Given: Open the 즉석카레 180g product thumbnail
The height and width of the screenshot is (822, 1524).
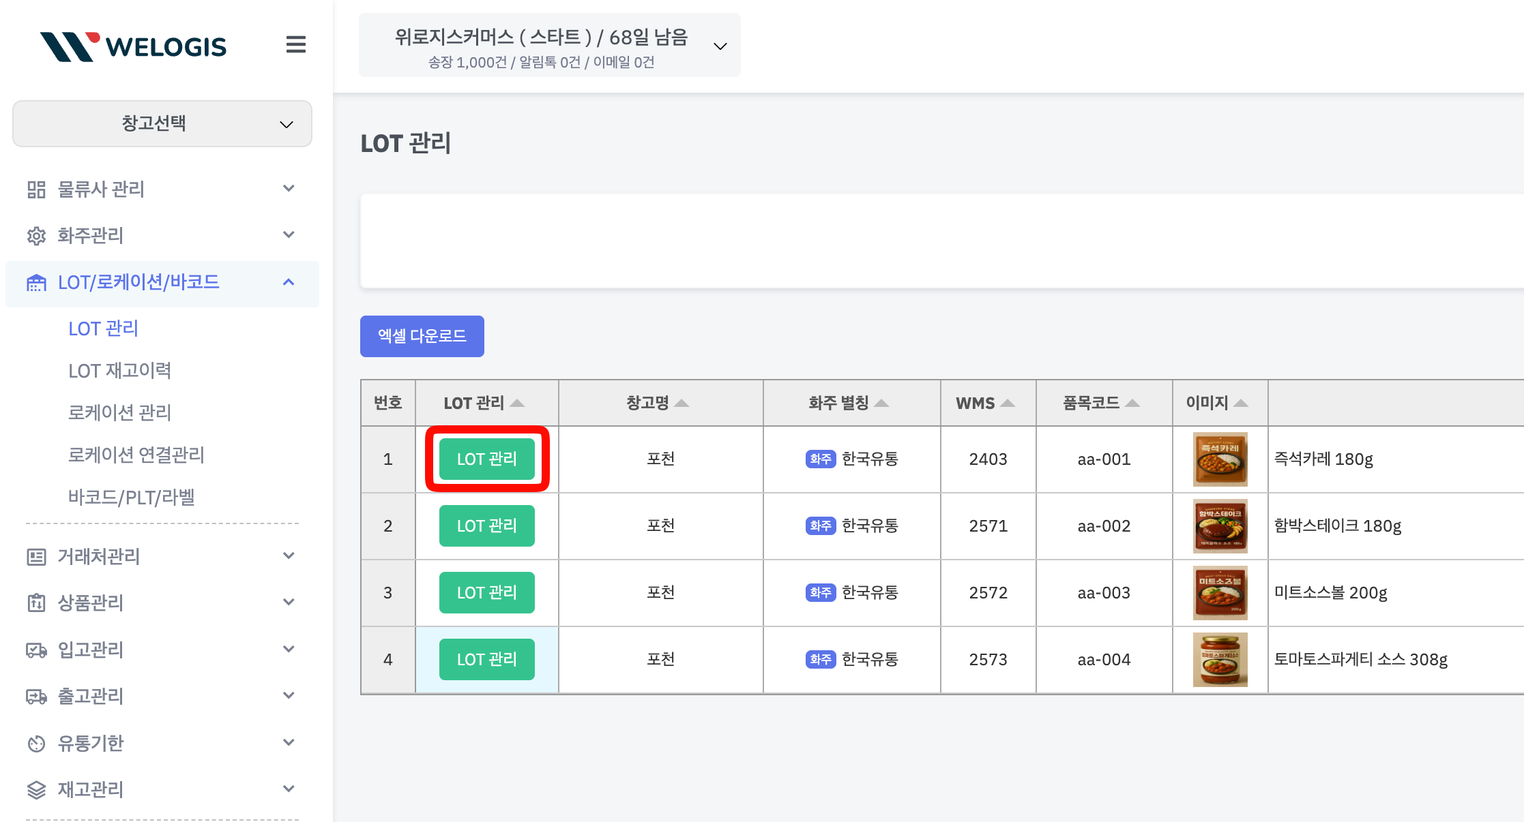Looking at the screenshot, I should pyautogui.click(x=1220, y=459).
